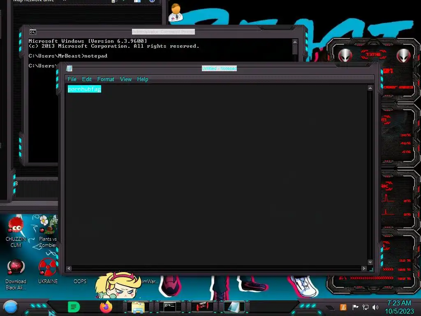The image size is (421, 316).
Task: Select the red fuzzy Chuzzle desktop icon
Action: click(16, 231)
